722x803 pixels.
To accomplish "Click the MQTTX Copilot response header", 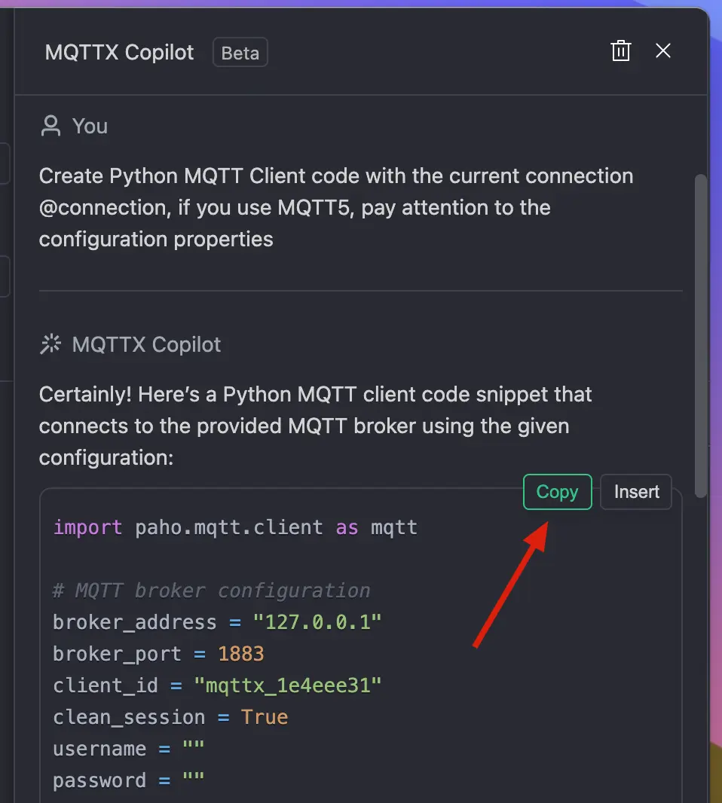I will 147,343.
